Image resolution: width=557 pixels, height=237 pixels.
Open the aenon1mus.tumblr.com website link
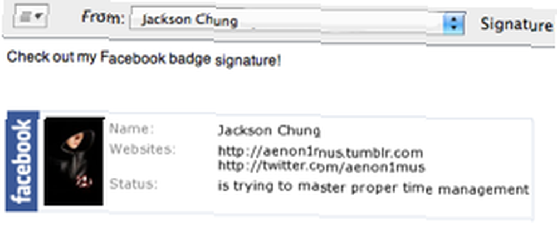pyautogui.click(x=320, y=153)
